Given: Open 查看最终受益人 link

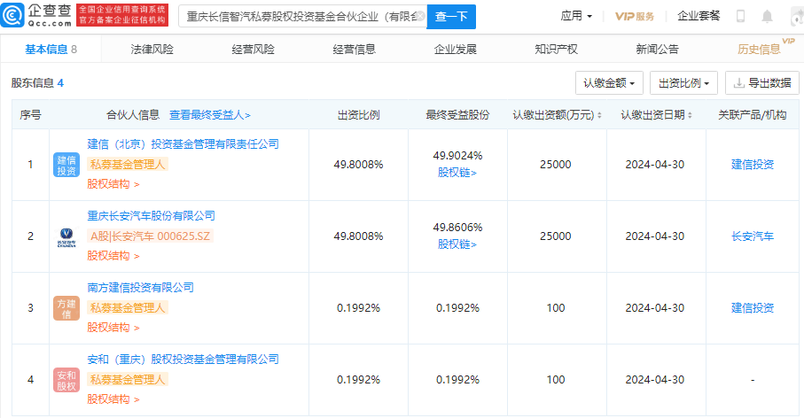Looking at the screenshot, I should tap(210, 115).
